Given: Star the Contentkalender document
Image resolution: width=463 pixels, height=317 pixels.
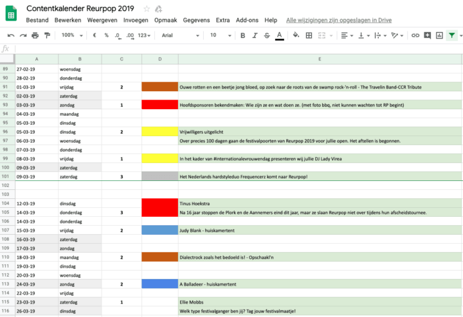Looking at the screenshot, I should tap(147, 9).
